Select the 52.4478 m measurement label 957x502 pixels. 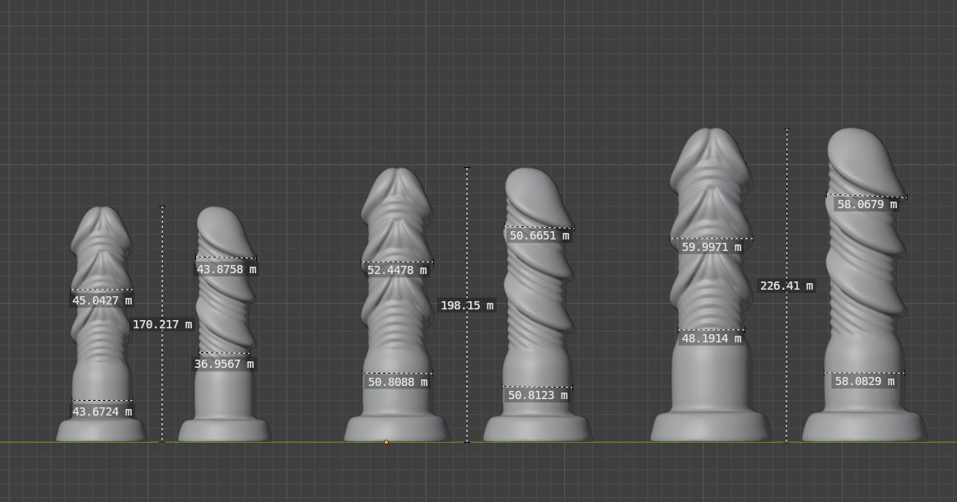click(397, 270)
